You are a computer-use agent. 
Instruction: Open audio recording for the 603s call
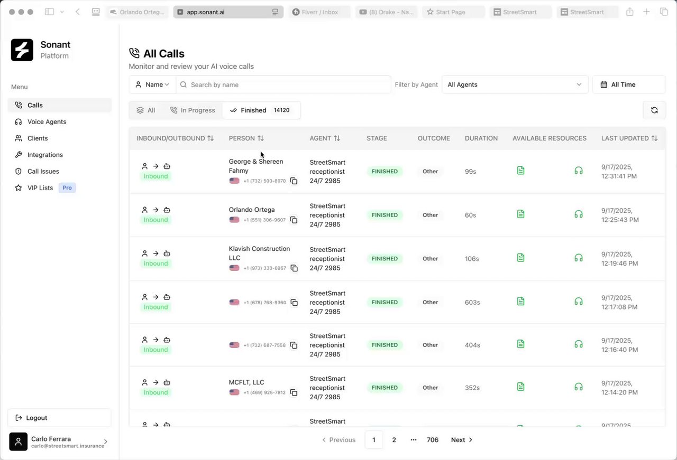tap(578, 302)
